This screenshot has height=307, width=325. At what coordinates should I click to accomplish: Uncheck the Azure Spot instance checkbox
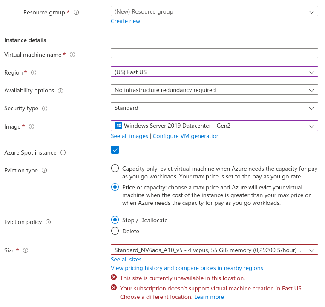pyautogui.click(x=115, y=150)
